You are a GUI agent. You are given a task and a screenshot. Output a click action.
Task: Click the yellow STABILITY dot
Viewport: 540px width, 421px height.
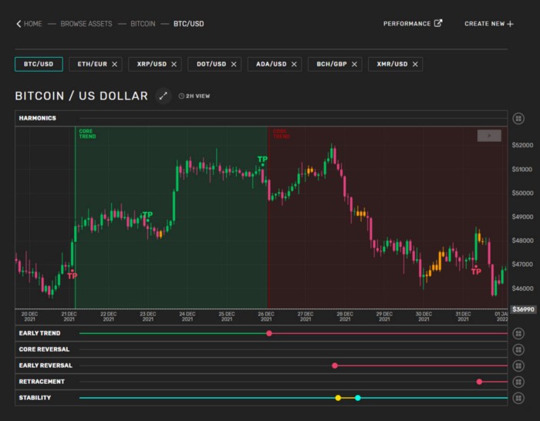(338, 398)
